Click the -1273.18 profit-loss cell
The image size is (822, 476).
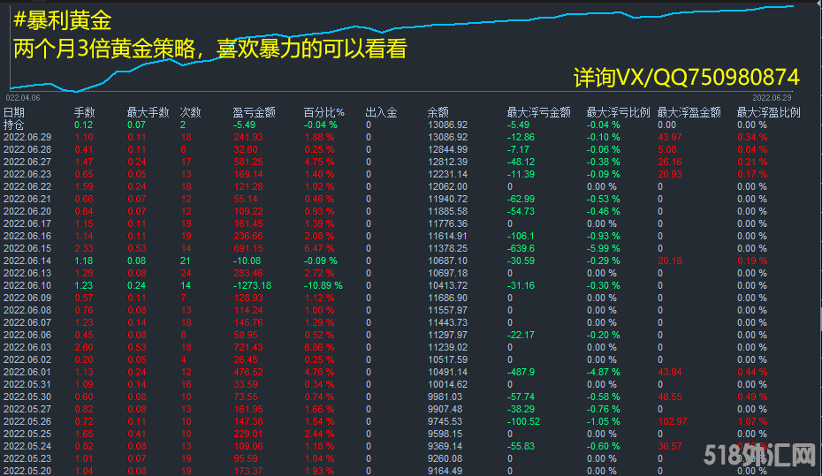point(252,285)
